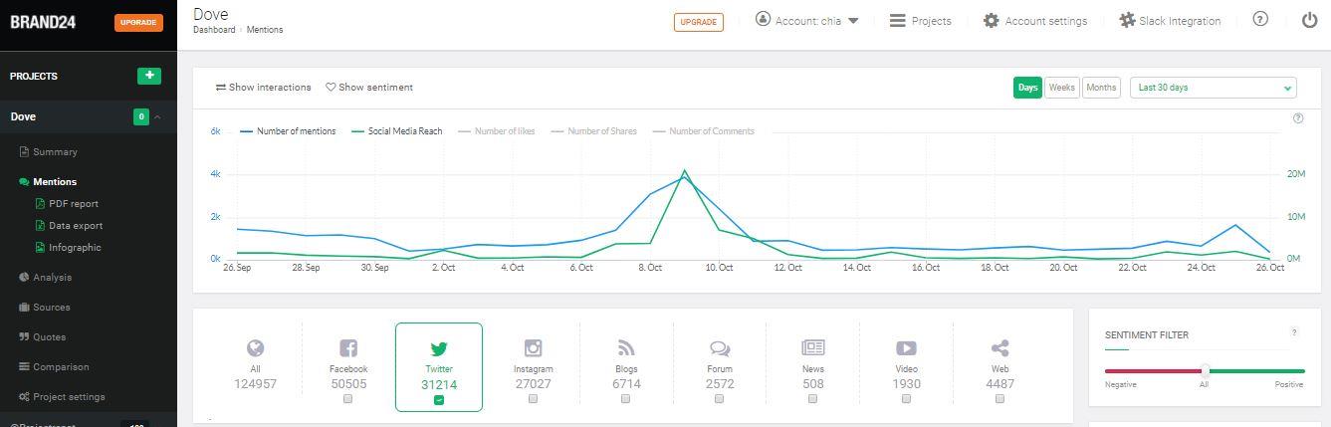Enable the Blogs source checkbox
Screen dimensions: 1331x427
[625, 399]
